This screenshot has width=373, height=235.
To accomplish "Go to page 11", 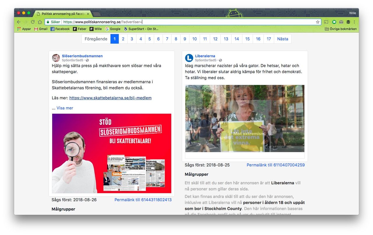I will [205, 39].
